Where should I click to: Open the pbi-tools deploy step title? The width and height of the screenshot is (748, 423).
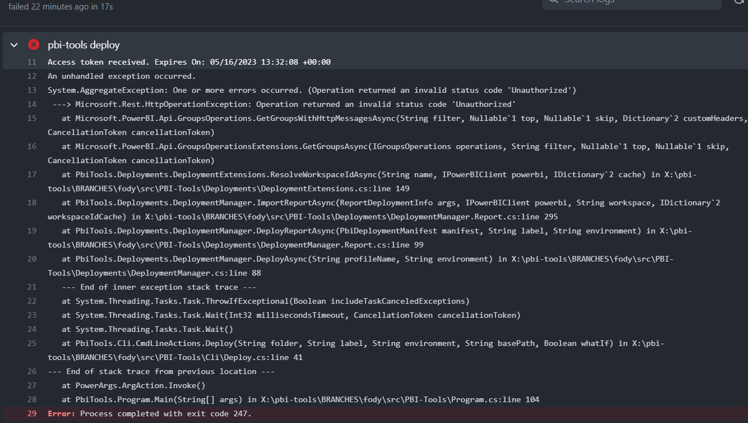85,44
